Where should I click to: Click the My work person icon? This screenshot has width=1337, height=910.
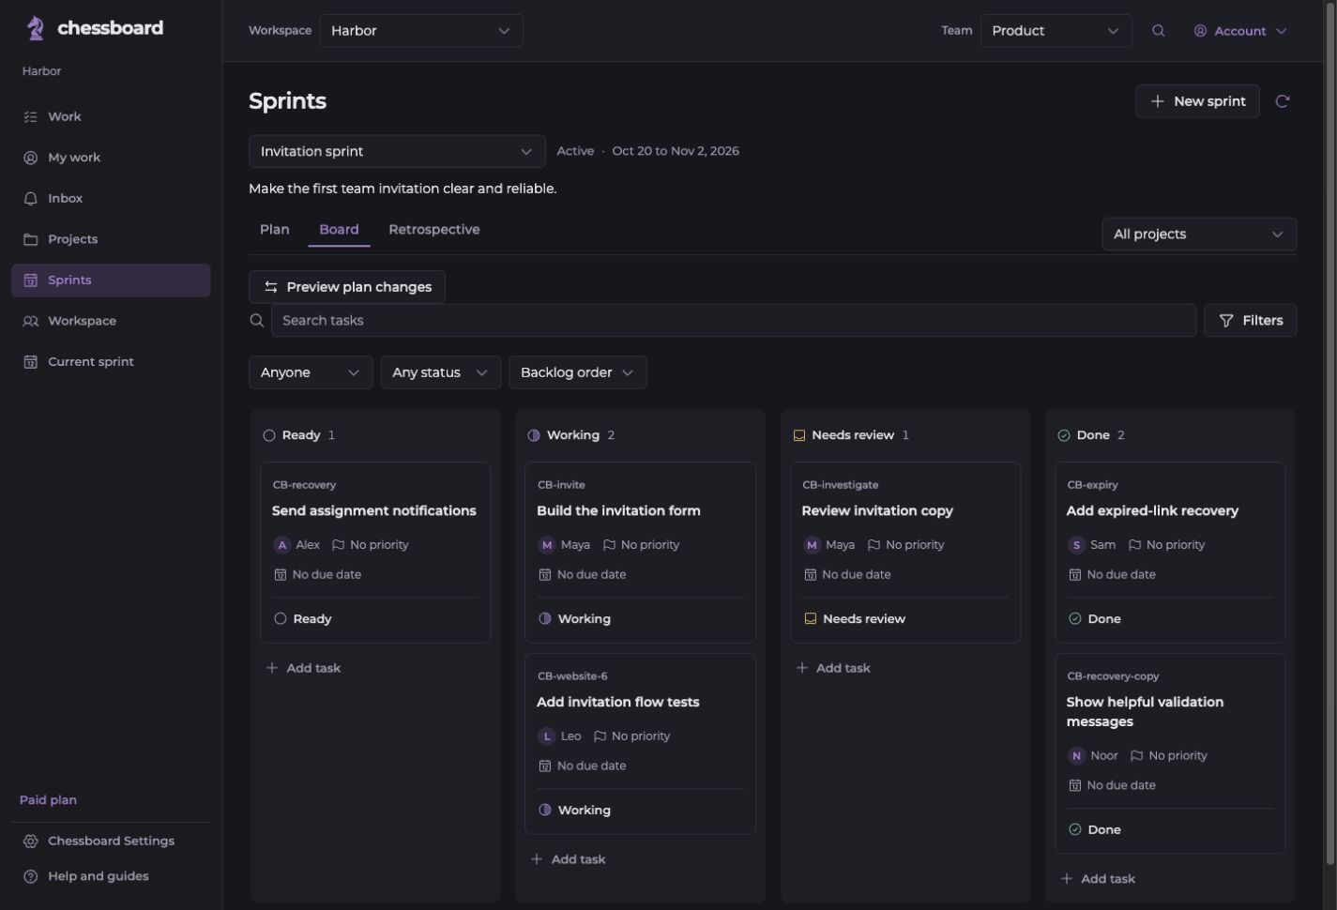[30, 158]
